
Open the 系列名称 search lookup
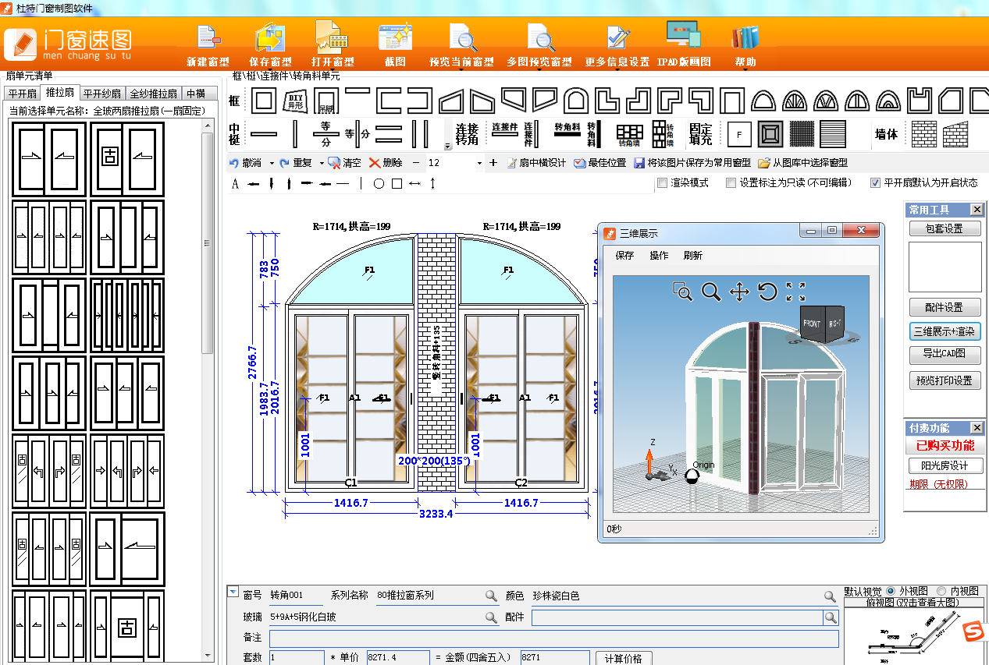[x=491, y=596]
